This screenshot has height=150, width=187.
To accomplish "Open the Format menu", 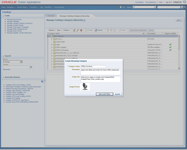I will (67, 30).
